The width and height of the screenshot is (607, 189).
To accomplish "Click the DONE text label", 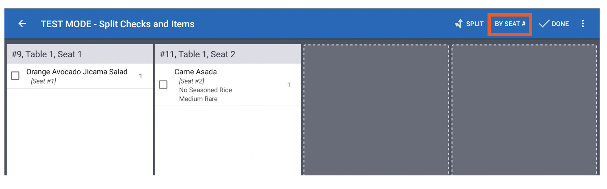I will [560, 24].
